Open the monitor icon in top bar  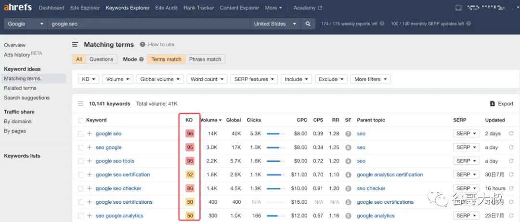(458, 8)
